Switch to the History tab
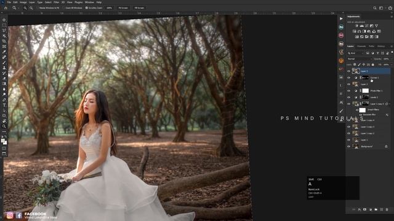Image resolution: width=394 pixels, height=221 pixels. [x=381, y=46]
